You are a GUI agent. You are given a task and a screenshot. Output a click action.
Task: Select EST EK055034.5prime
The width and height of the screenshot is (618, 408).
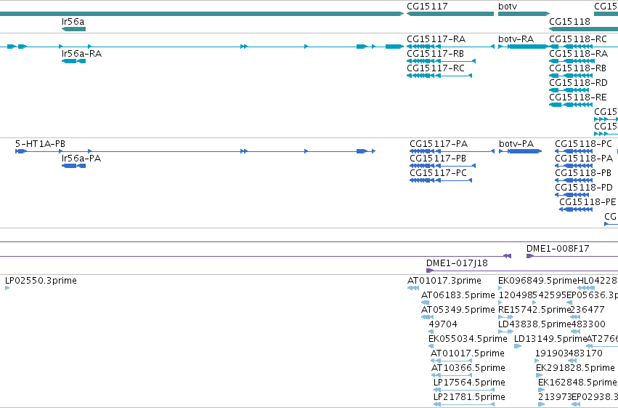tap(468, 339)
